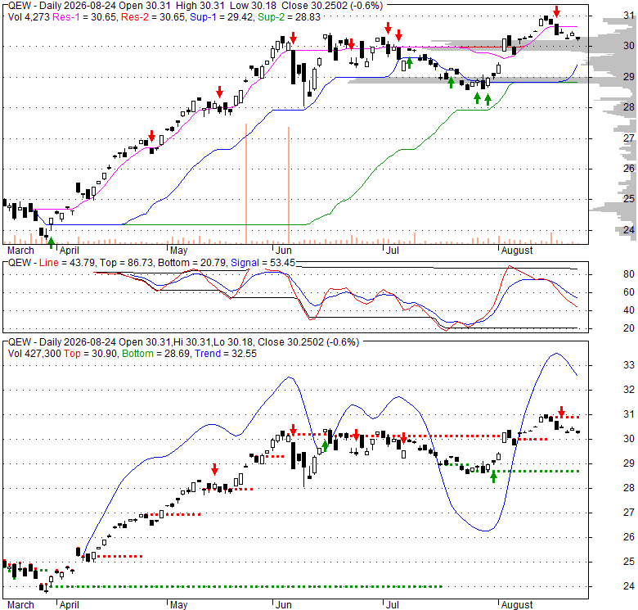The height and width of the screenshot is (610, 638).
Task: Click the 27 price label on top chart
Action: pos(629,138)
